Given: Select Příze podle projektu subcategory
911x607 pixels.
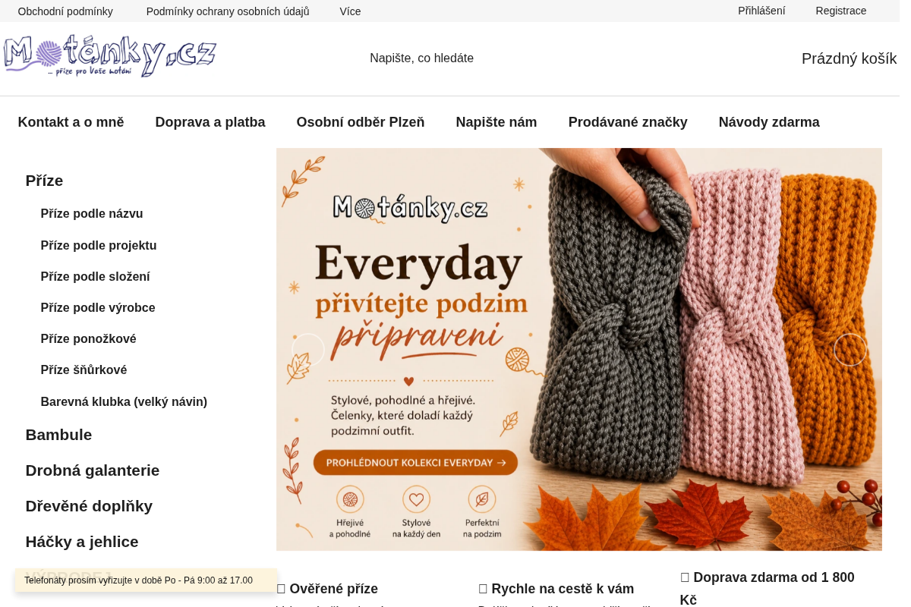Looking at the screenshot, I should point(99,246).
